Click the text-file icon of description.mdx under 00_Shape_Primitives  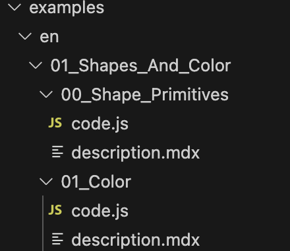coord(57,152)
